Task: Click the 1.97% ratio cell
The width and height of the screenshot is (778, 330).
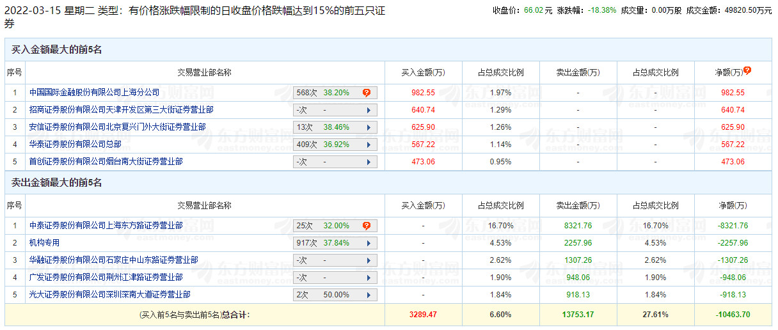Action: pyautogui.click(x=501, y=93)
